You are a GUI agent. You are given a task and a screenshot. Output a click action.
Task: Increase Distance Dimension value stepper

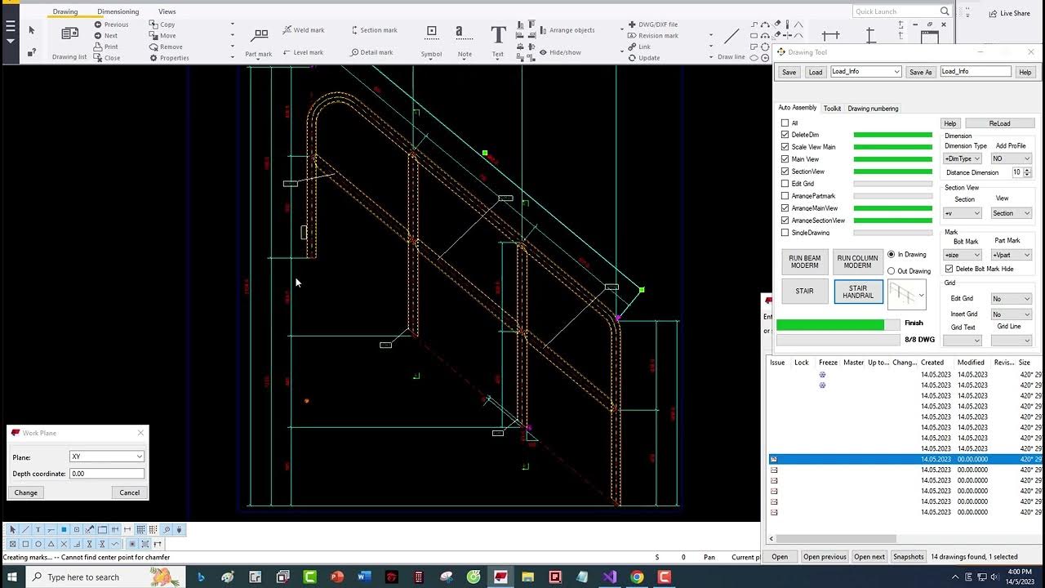[x=1027, y=170]
